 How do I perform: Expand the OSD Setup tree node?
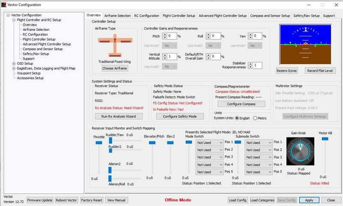click(x=14, y=63)
